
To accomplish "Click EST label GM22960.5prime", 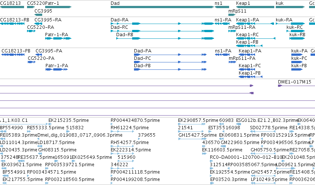I will (x=240, y=143).
